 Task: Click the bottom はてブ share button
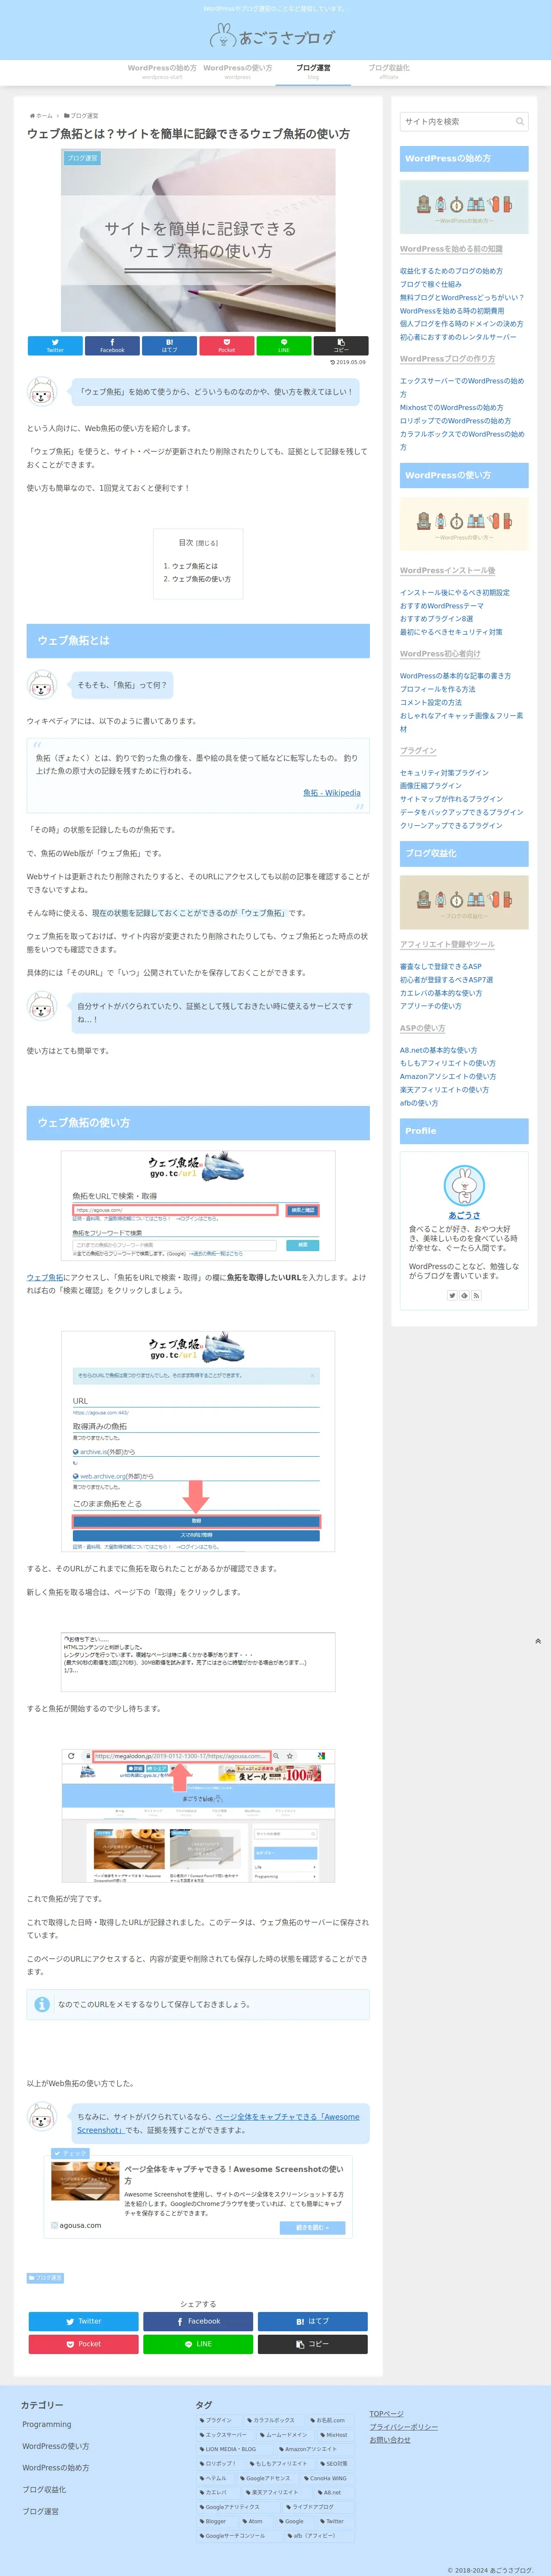coord(312,2321)
